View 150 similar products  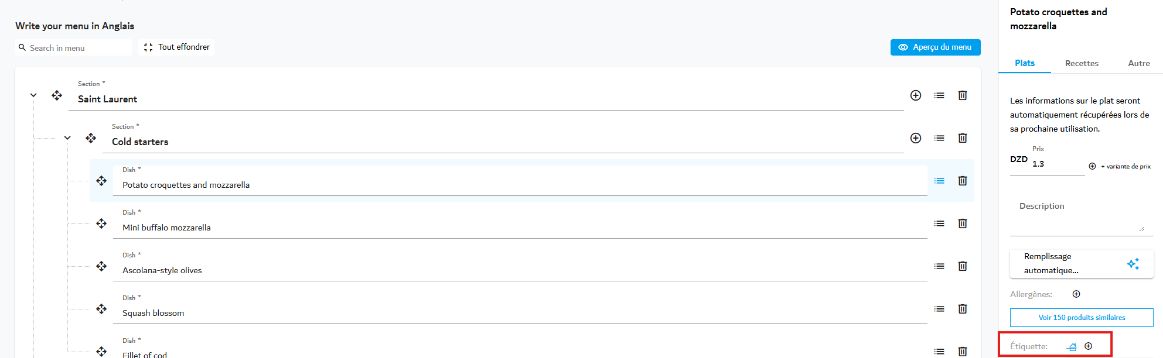1082,318
